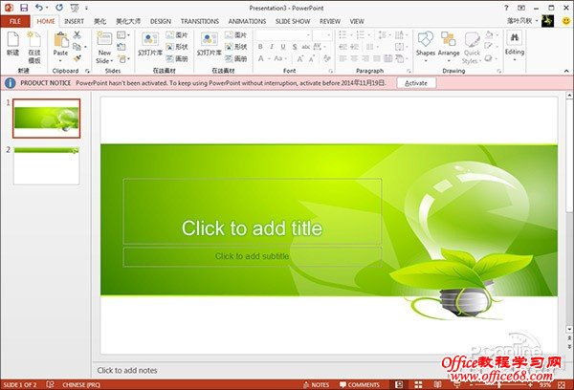Toggle Underline formatting
Screen dimensions: 574x390
[x=283, y=47]
